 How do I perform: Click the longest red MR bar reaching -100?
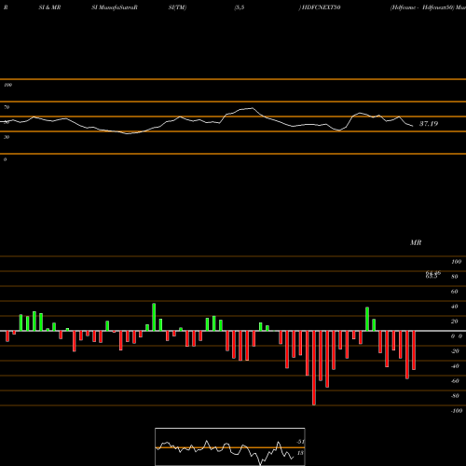[x=314, y=368]
